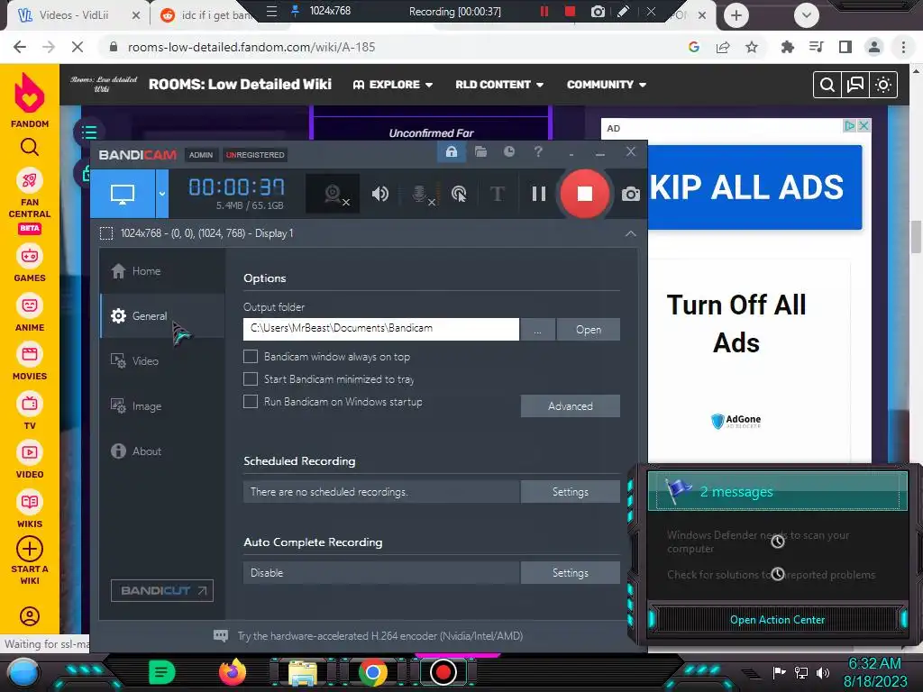The image size is (923, 692).
Task: Open COMMUNITY dropdown menu
Action: coord(607,85)
